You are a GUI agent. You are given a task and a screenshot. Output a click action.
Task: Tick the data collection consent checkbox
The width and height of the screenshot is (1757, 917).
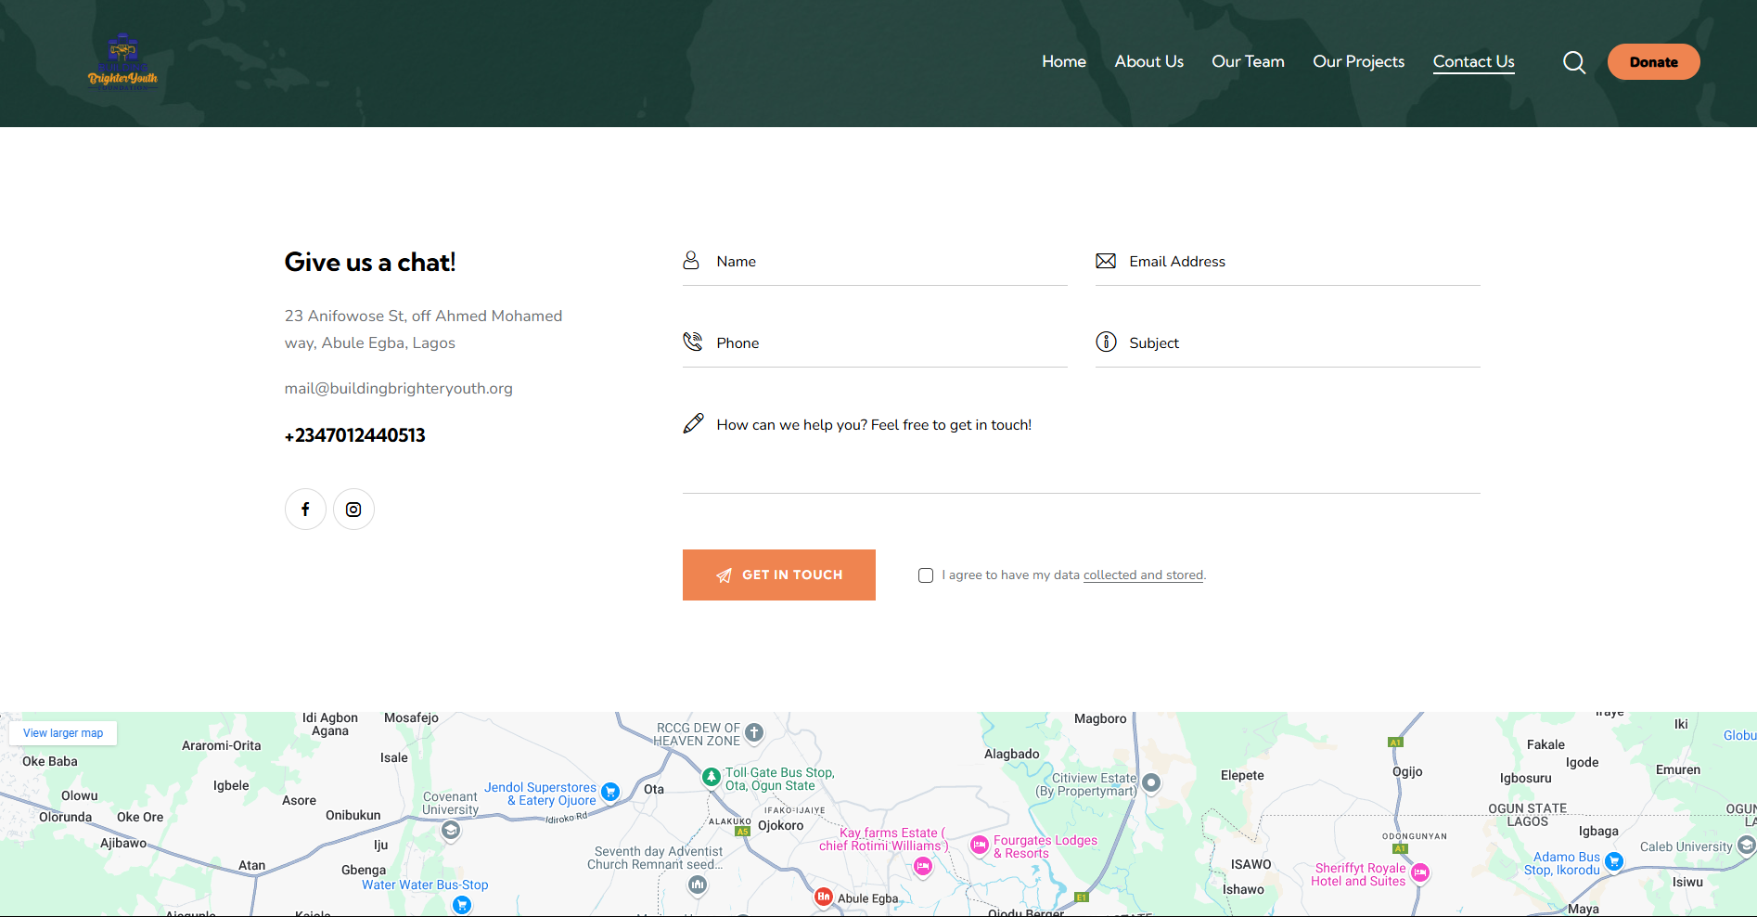(926, 575)
